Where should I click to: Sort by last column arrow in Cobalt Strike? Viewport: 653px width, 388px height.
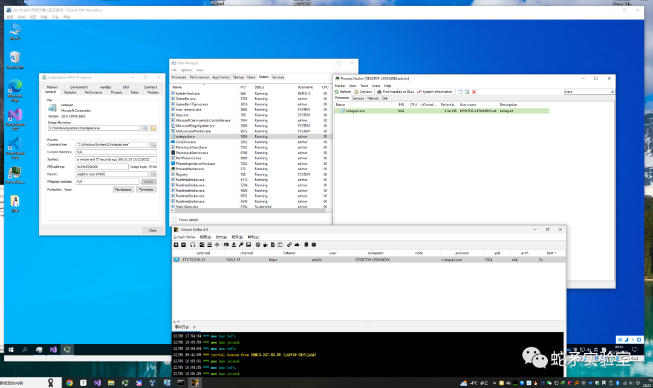(x=555, y=253)
